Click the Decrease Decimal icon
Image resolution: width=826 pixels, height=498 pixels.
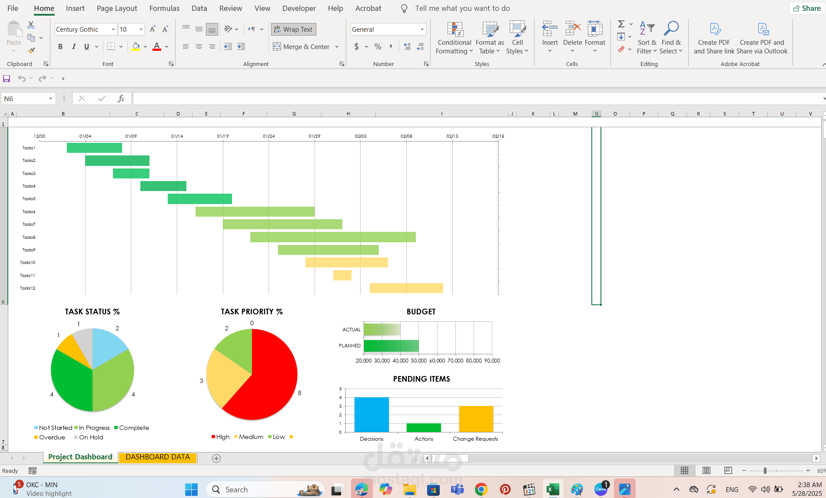pos(420,46)
